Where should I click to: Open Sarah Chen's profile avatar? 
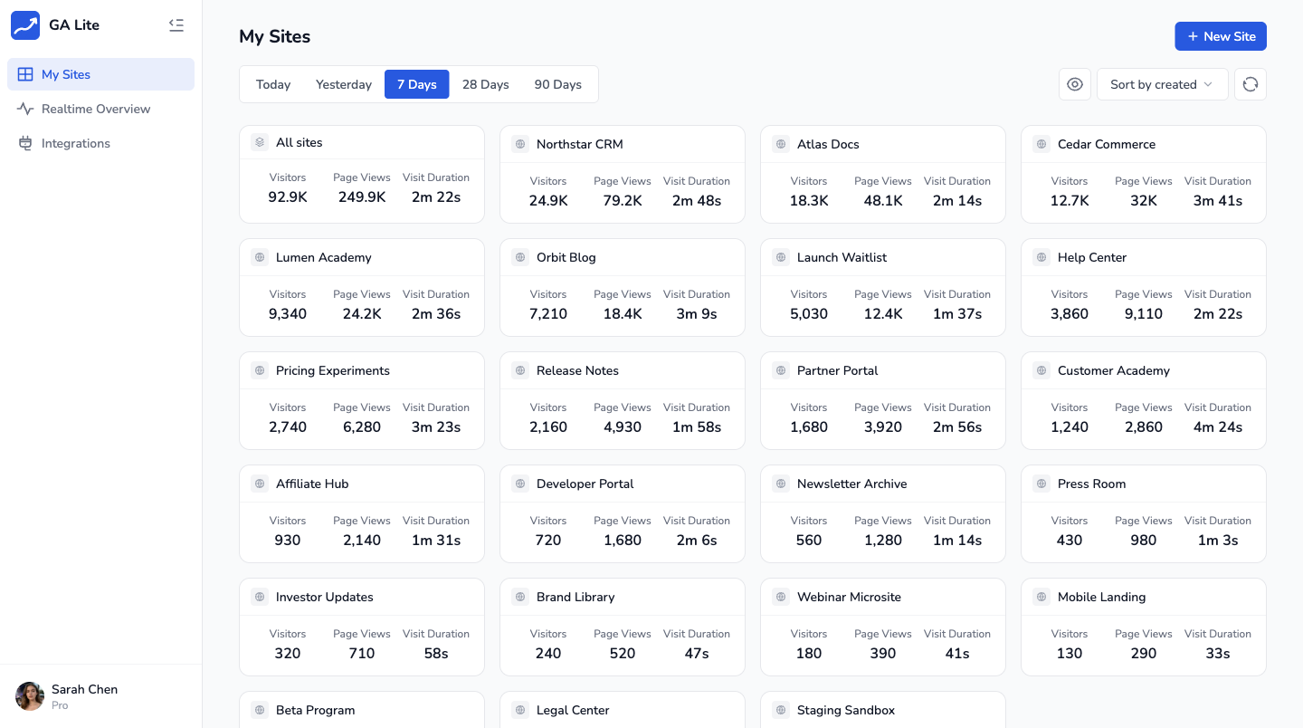click(x=30, y=696)
